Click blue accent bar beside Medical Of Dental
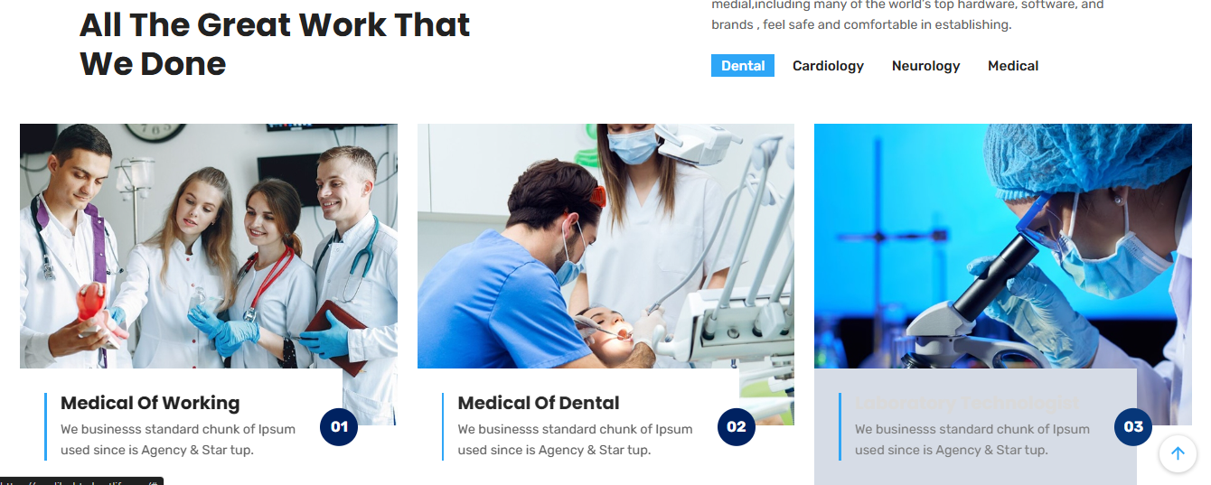 point(443,426)
